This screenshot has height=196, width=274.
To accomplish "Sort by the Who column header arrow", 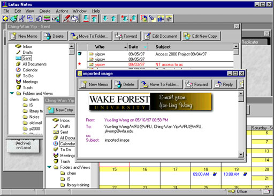I will pos(125,47).
